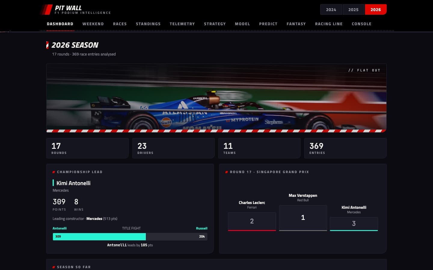This screenshot has height=270, width=433.
Task: Click Charles Leclerc on the podium
Action: click(252, 203)
